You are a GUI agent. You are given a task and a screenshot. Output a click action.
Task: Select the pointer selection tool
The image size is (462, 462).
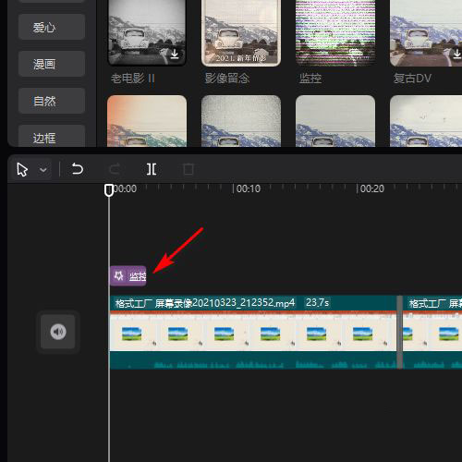coord(22,170)
